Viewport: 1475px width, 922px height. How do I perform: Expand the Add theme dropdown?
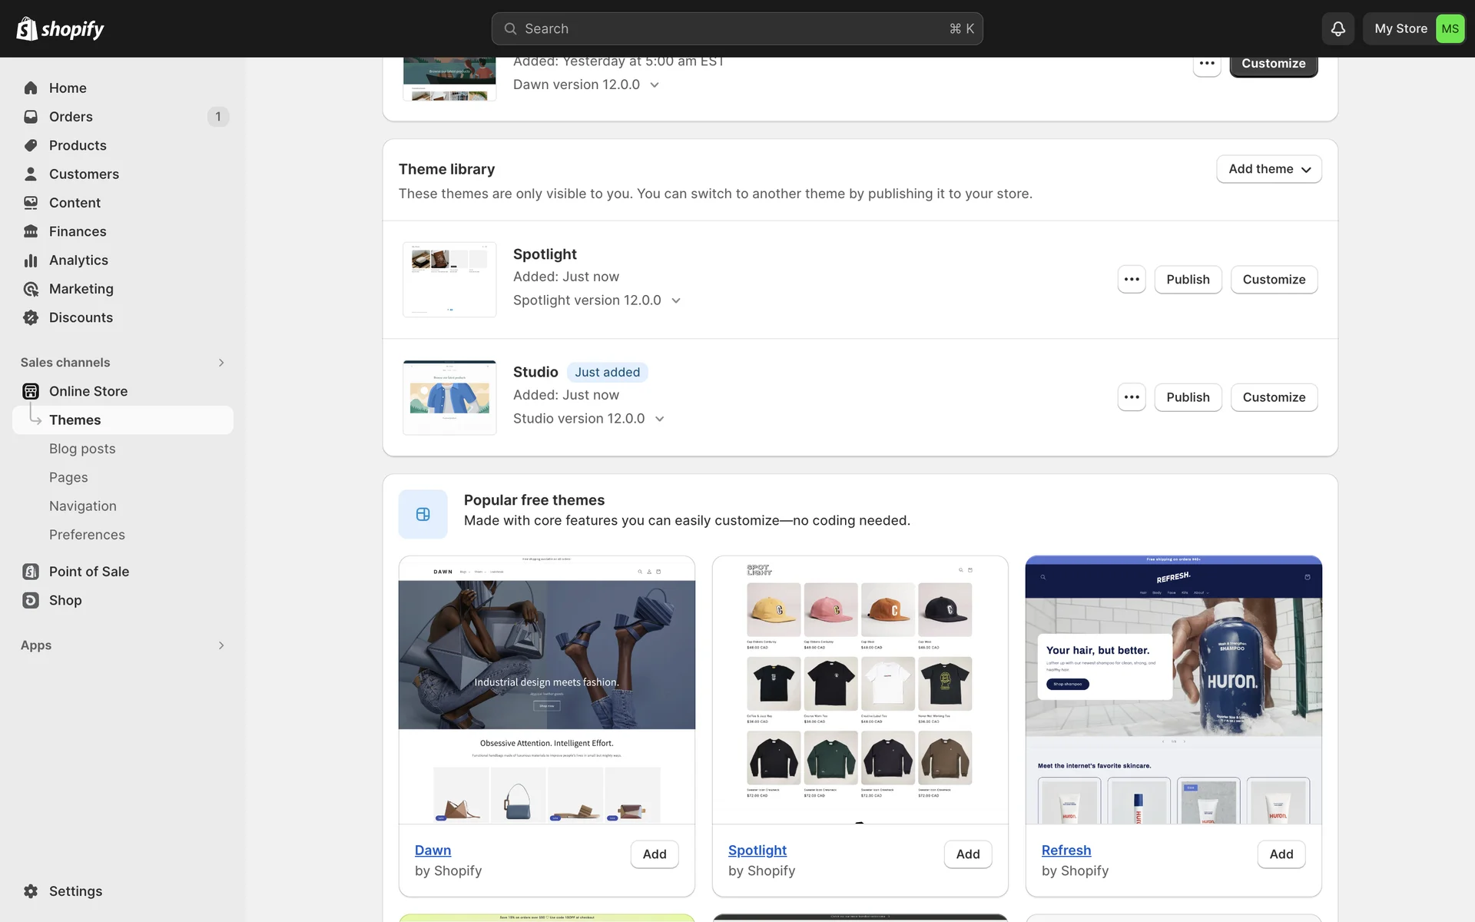click(1268, 169)
